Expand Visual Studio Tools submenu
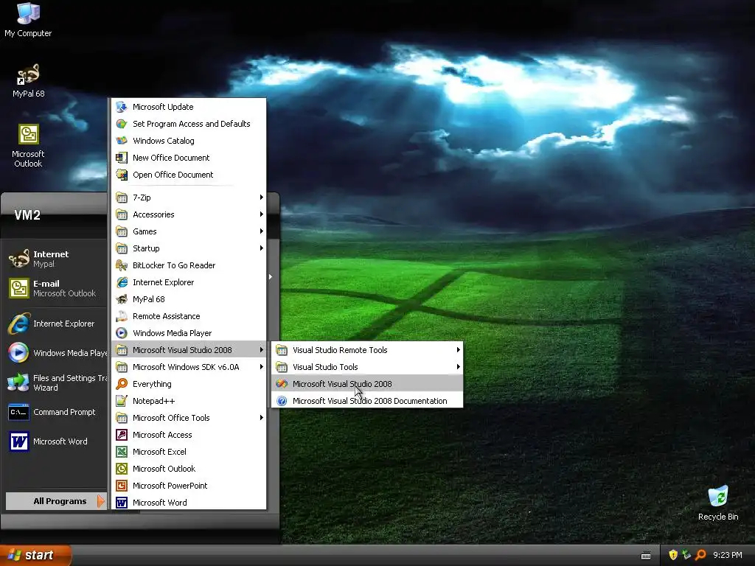This screenshot has height=566, width=755. tap(367, 367)
